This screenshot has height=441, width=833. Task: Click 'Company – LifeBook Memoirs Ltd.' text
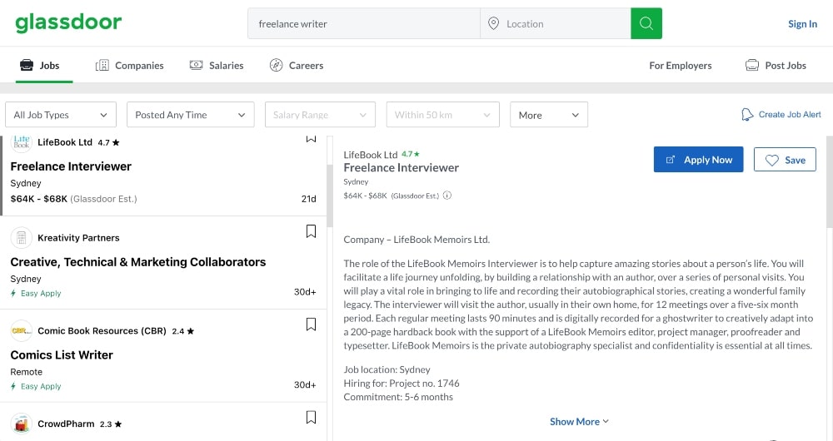tap(416, 240)
